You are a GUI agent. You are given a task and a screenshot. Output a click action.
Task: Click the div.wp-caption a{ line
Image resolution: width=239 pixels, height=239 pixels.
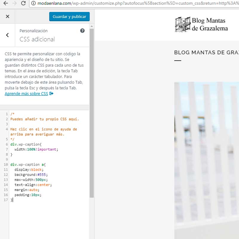pos(28,165)
